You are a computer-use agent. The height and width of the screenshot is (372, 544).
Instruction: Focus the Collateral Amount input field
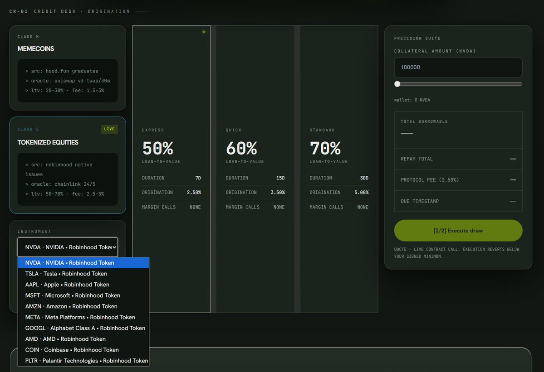[x=458, y=67]
